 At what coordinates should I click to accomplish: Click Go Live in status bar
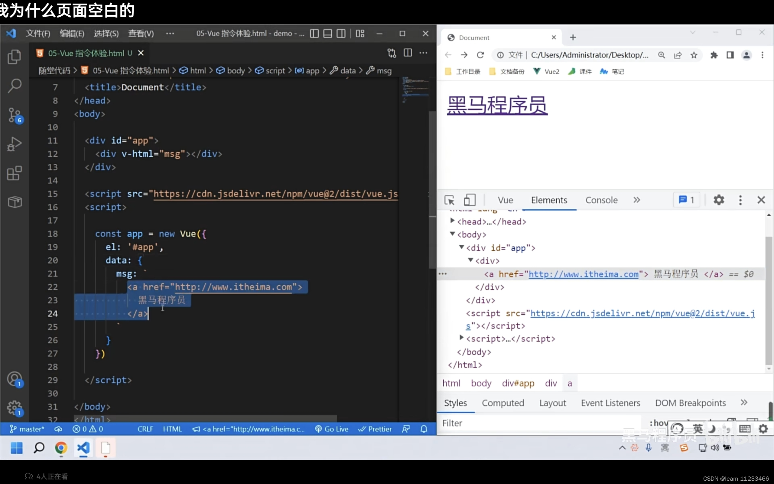point(332,429)
